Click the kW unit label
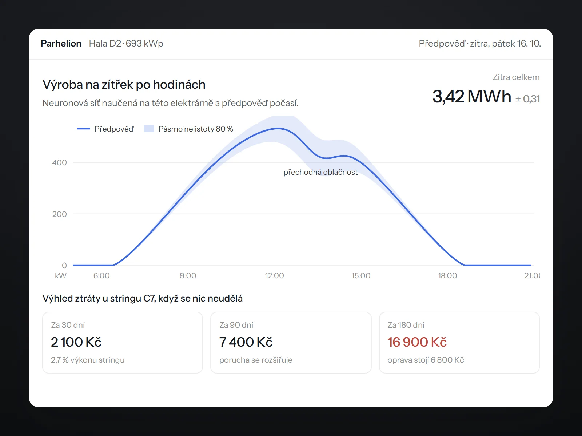 point(61,276)
